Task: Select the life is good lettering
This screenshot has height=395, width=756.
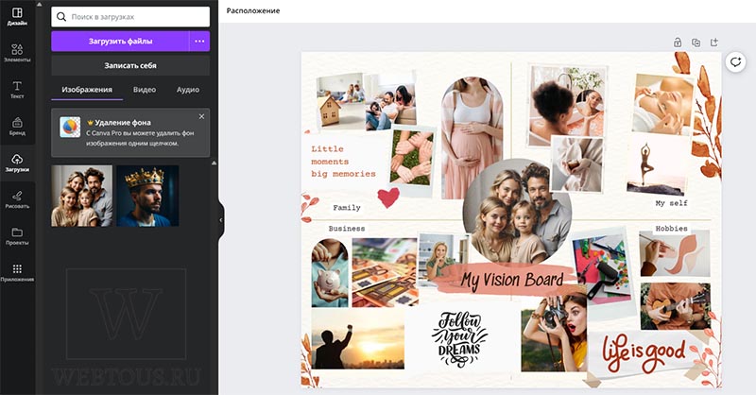Action: tap(644, 354)
